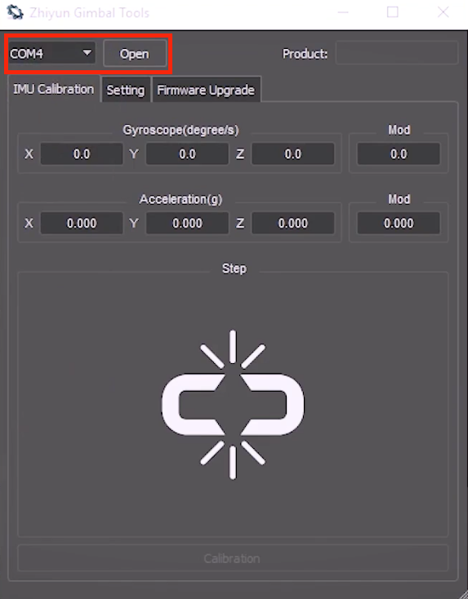Open the selected COM port
This screenshot has width=468, height=599.
[x=135, y=54]
